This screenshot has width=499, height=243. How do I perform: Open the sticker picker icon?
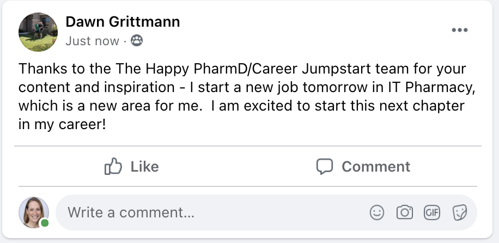tap(460, 212)
